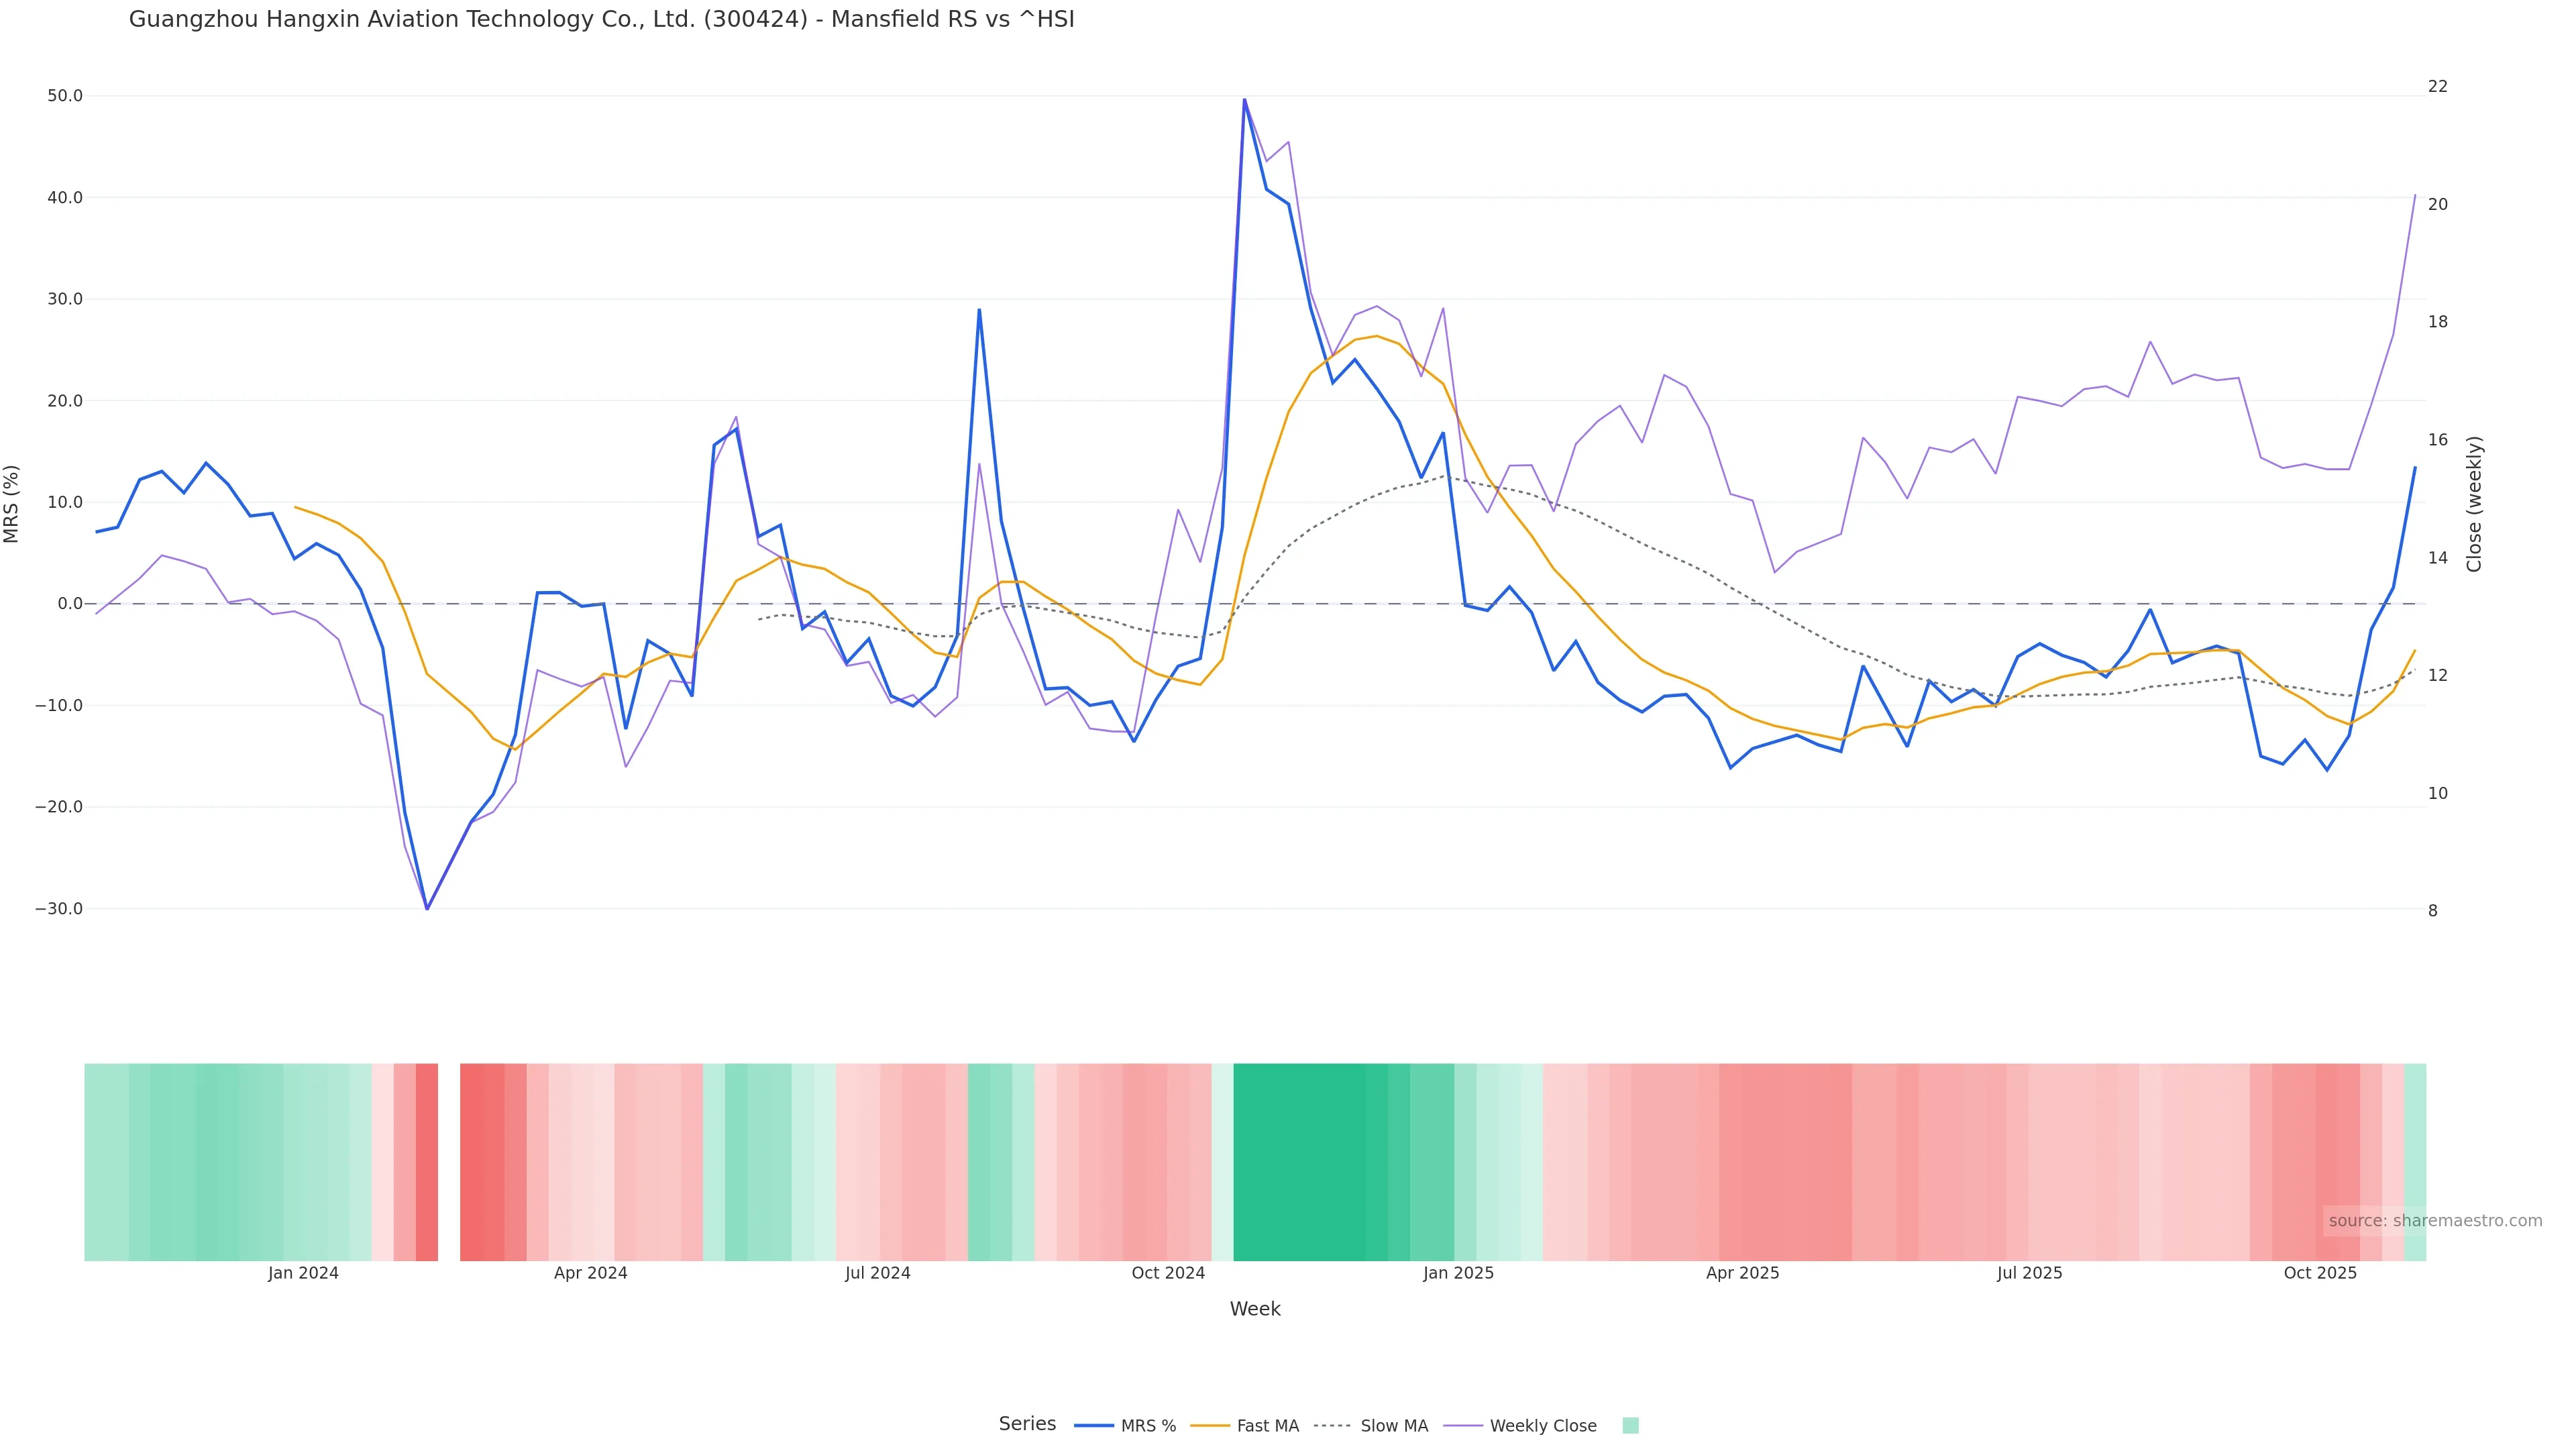Click the Series legend title
This screenshot has width=2576, height=1449.
pos(1027,1424)
